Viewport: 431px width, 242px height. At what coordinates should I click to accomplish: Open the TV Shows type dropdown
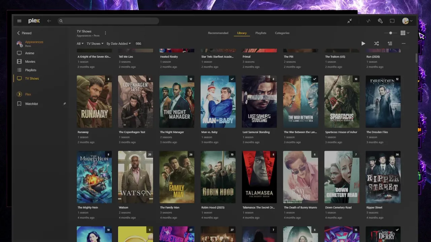(95, 44)
